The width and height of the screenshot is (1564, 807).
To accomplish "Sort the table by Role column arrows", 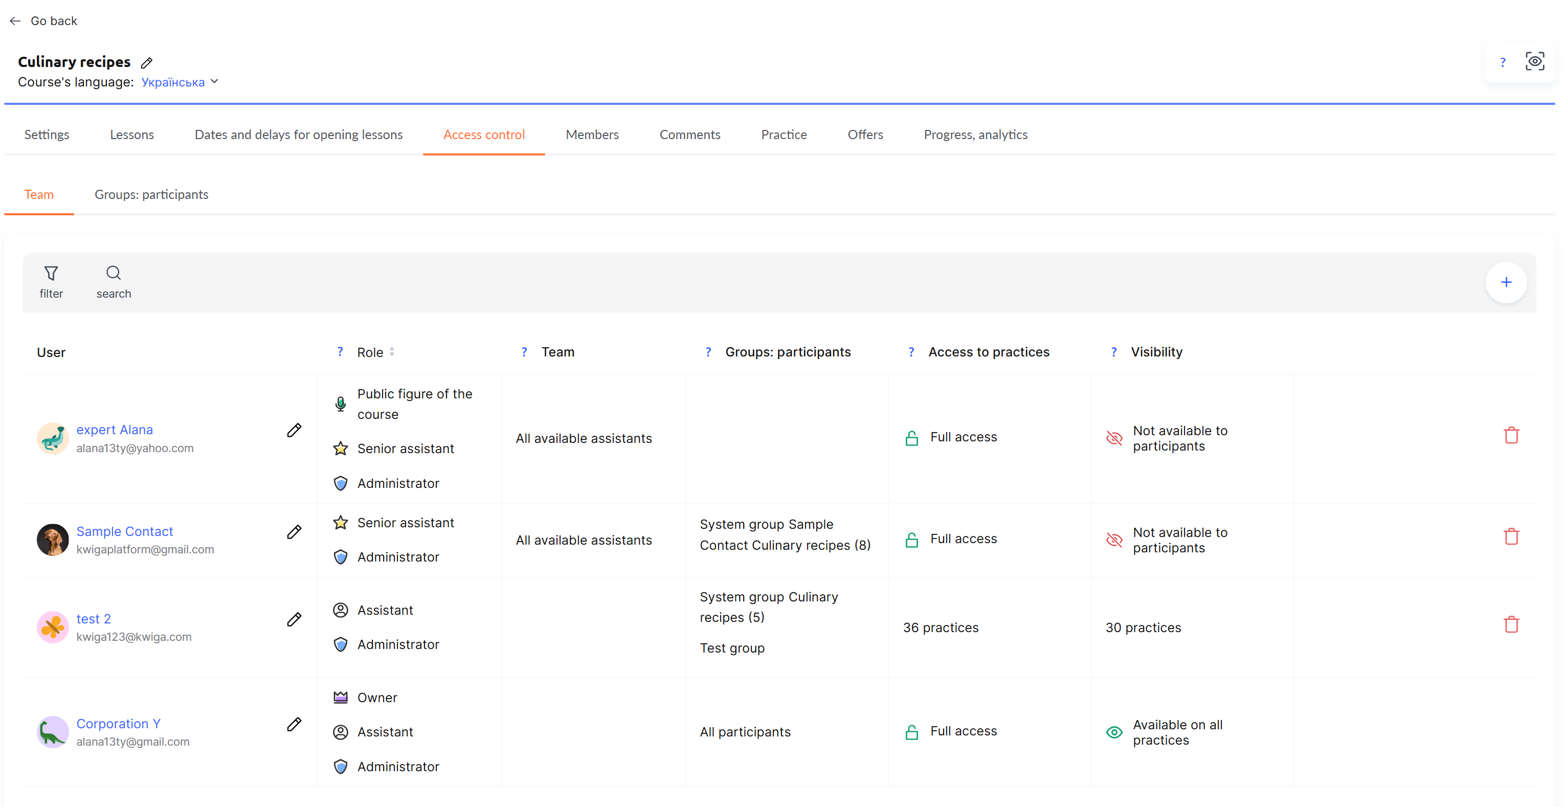I will (392, 351).
